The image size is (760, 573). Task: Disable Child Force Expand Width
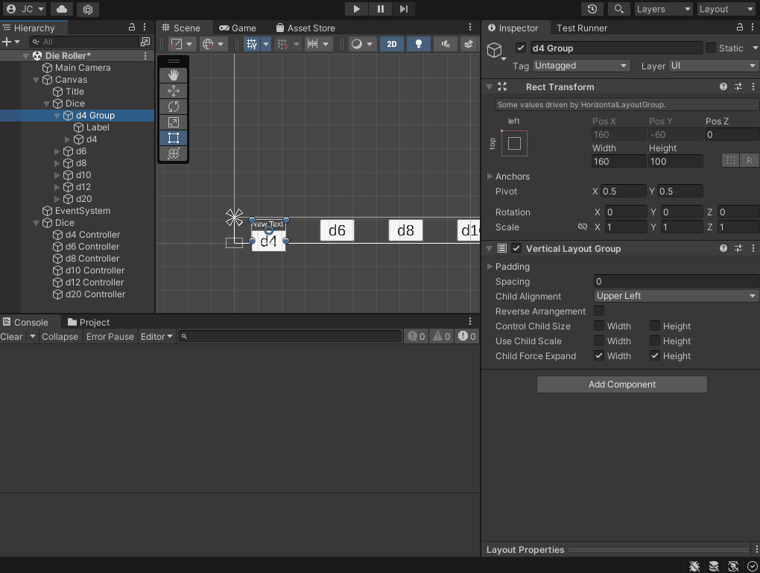click(x=599, y=356)
